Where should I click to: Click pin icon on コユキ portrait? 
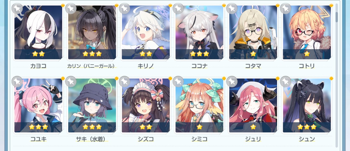point(17,82)
